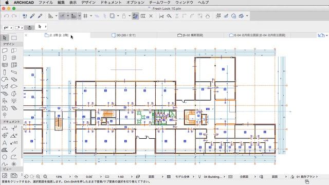
Task: Switch to the E-04 interior elevation tab
Action: tap(257, 35)
